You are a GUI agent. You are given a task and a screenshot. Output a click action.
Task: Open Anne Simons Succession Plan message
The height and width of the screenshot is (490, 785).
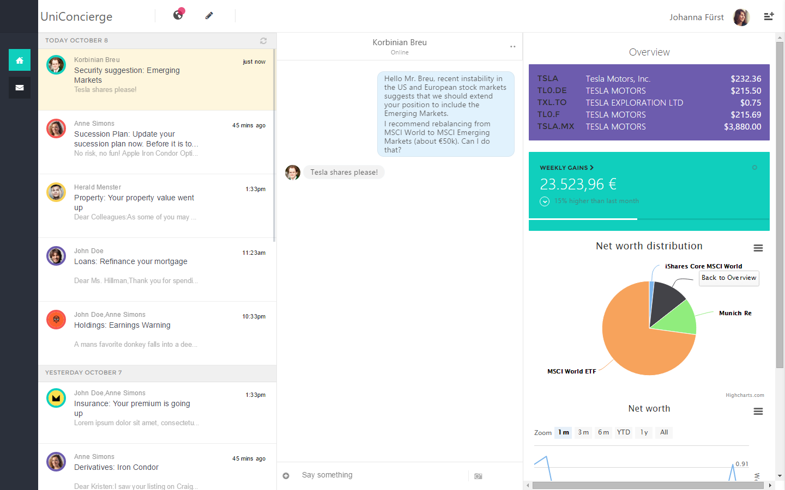pyautogui.click(x=156, y=142)
